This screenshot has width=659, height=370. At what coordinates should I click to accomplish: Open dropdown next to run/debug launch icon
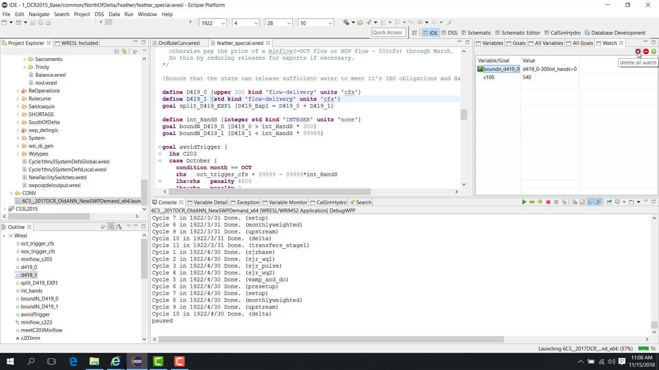pyautogui.click(x=353, y=23)
